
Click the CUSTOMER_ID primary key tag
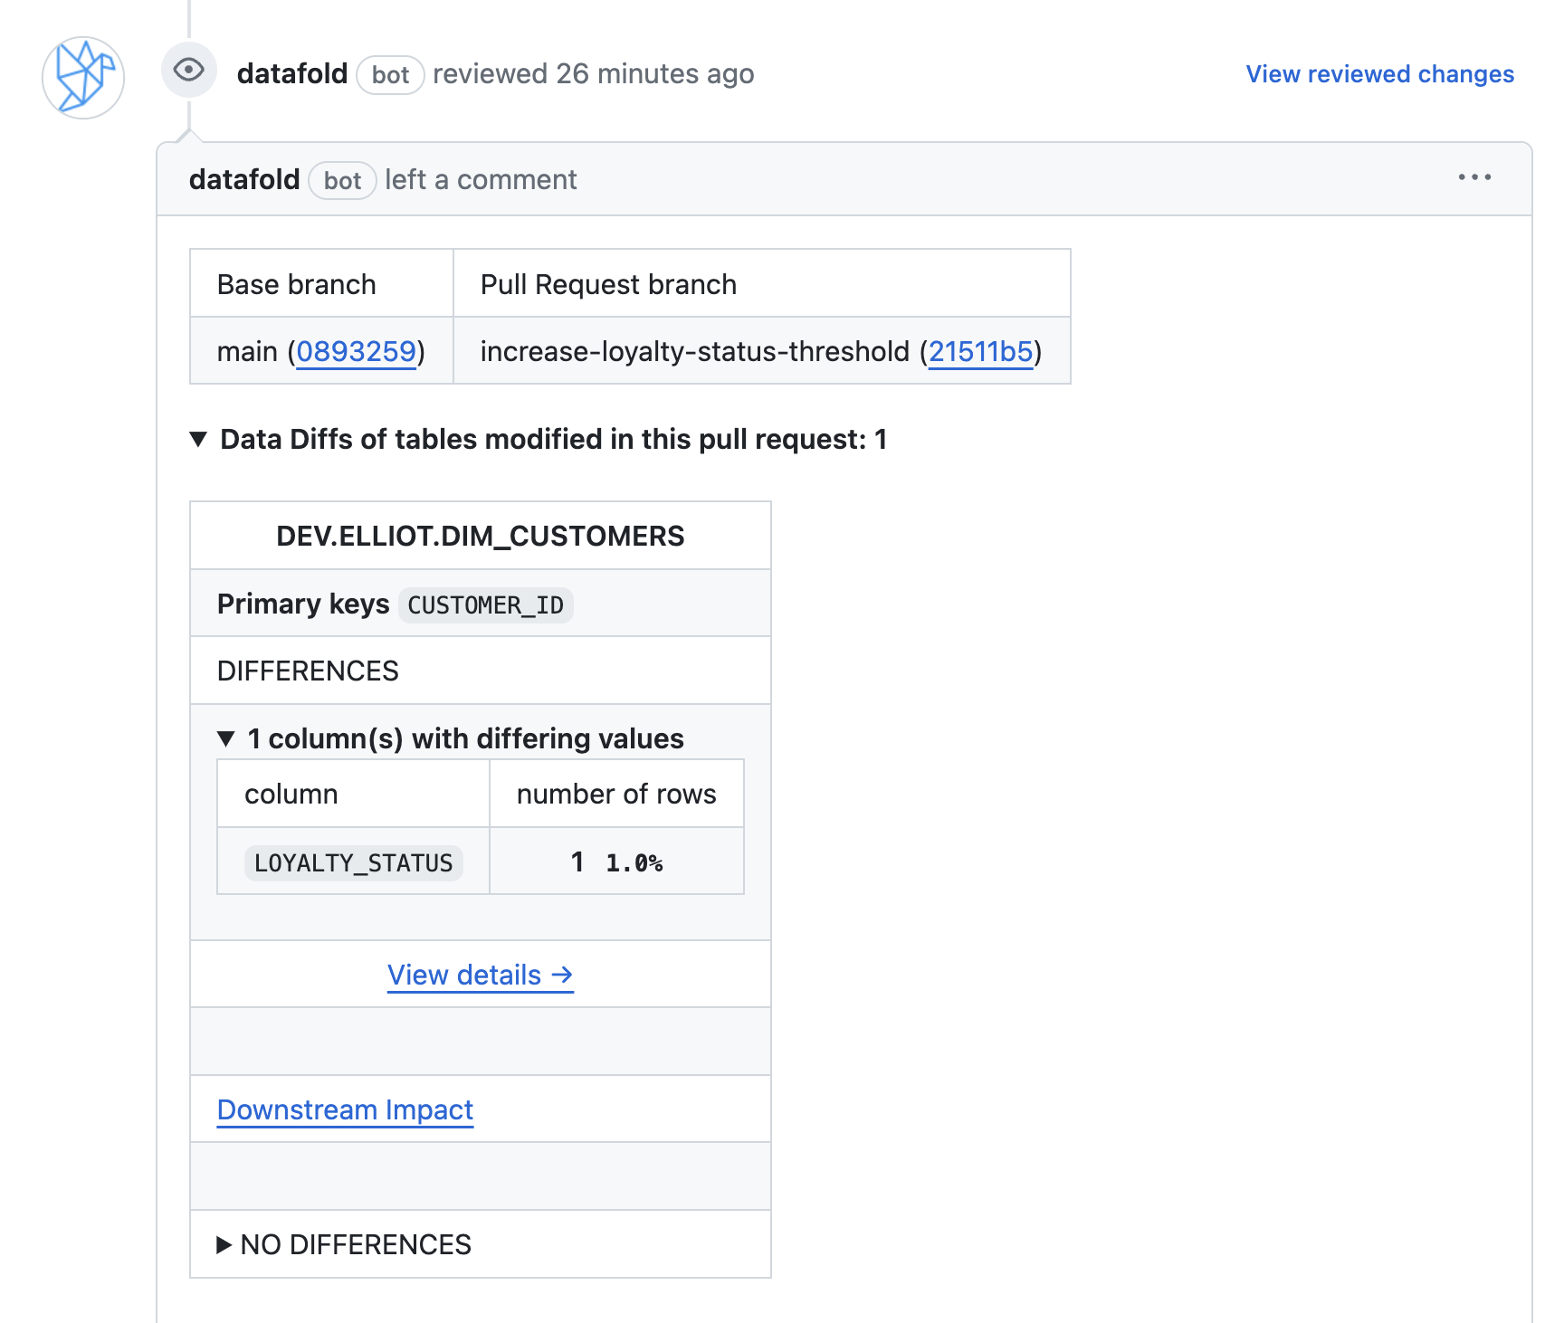pyautogui.click(x=486, y=605)
